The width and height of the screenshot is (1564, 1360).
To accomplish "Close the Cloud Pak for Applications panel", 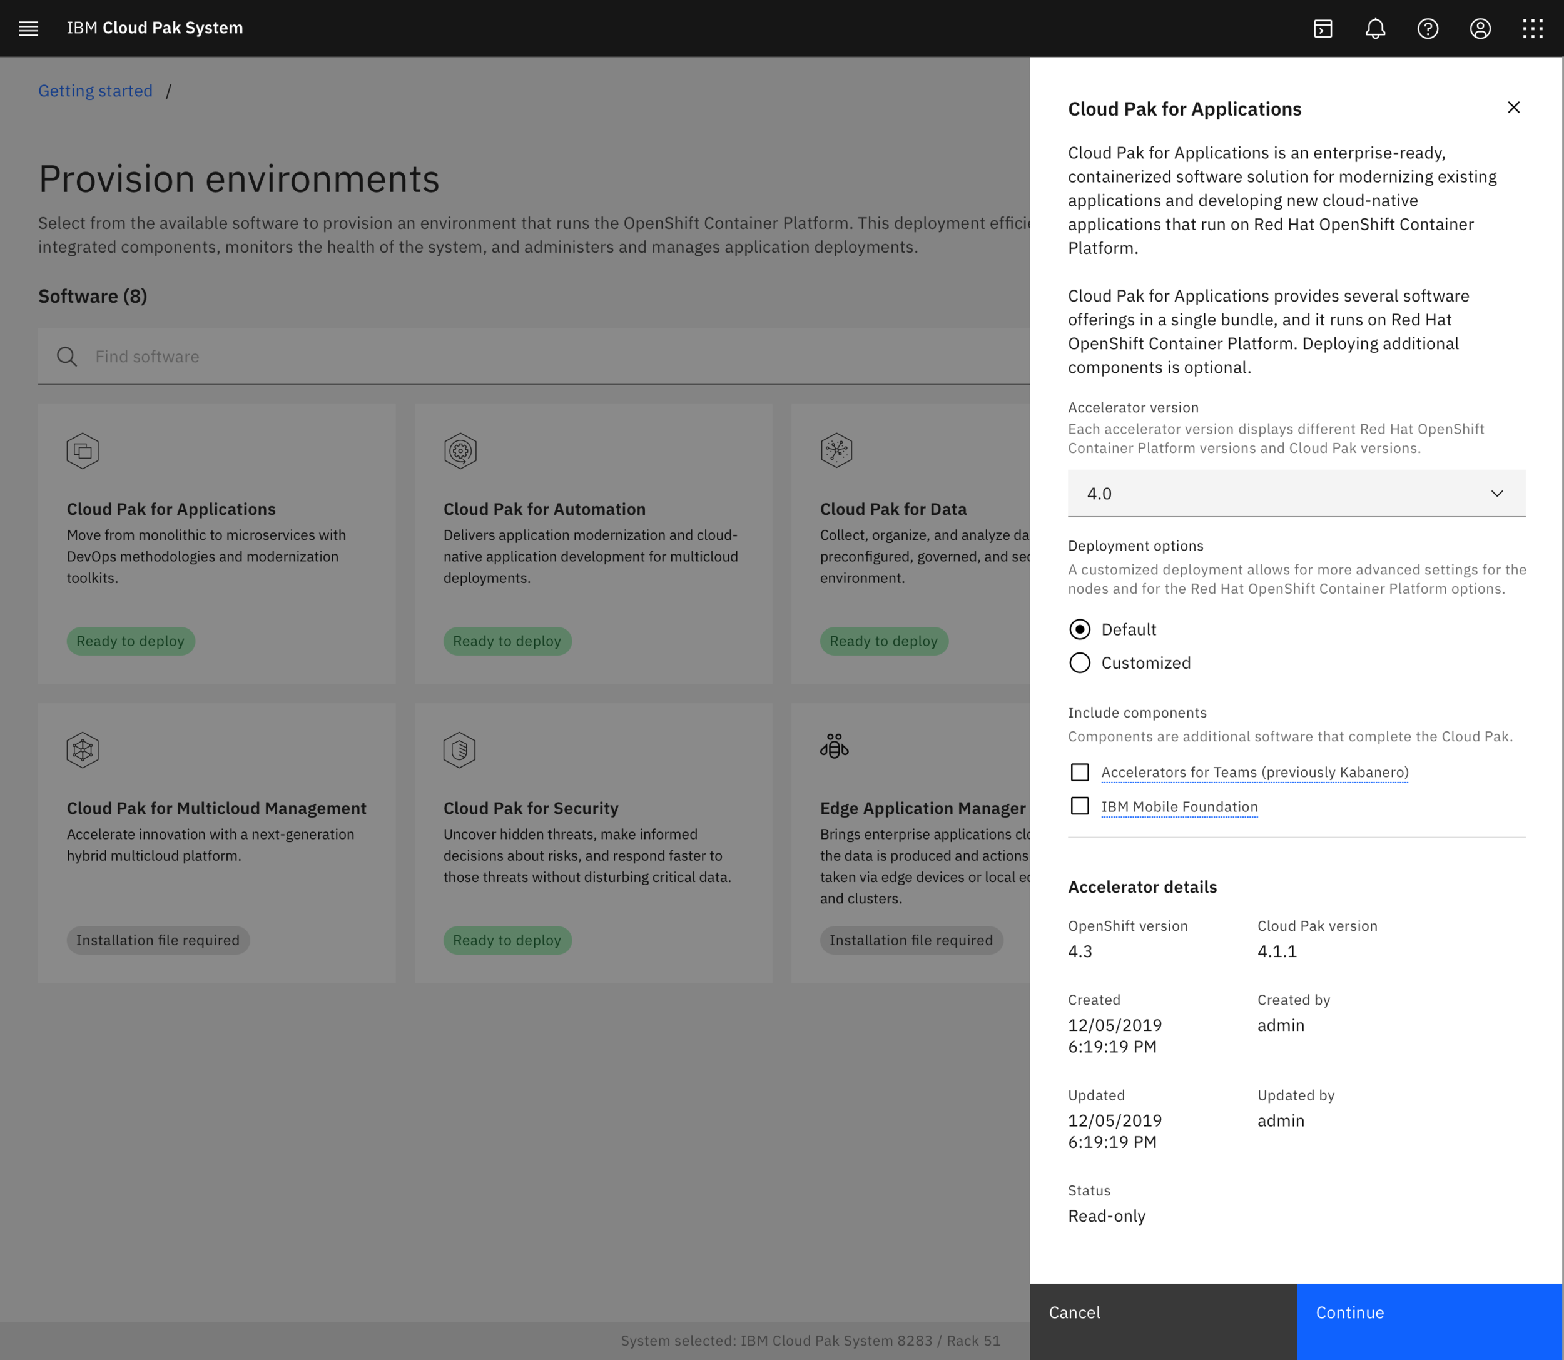I will 1513,108.
